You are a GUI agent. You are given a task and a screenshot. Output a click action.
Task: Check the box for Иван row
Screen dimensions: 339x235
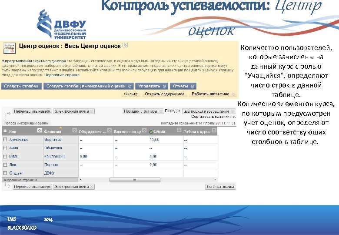click(x=5, y=156)
